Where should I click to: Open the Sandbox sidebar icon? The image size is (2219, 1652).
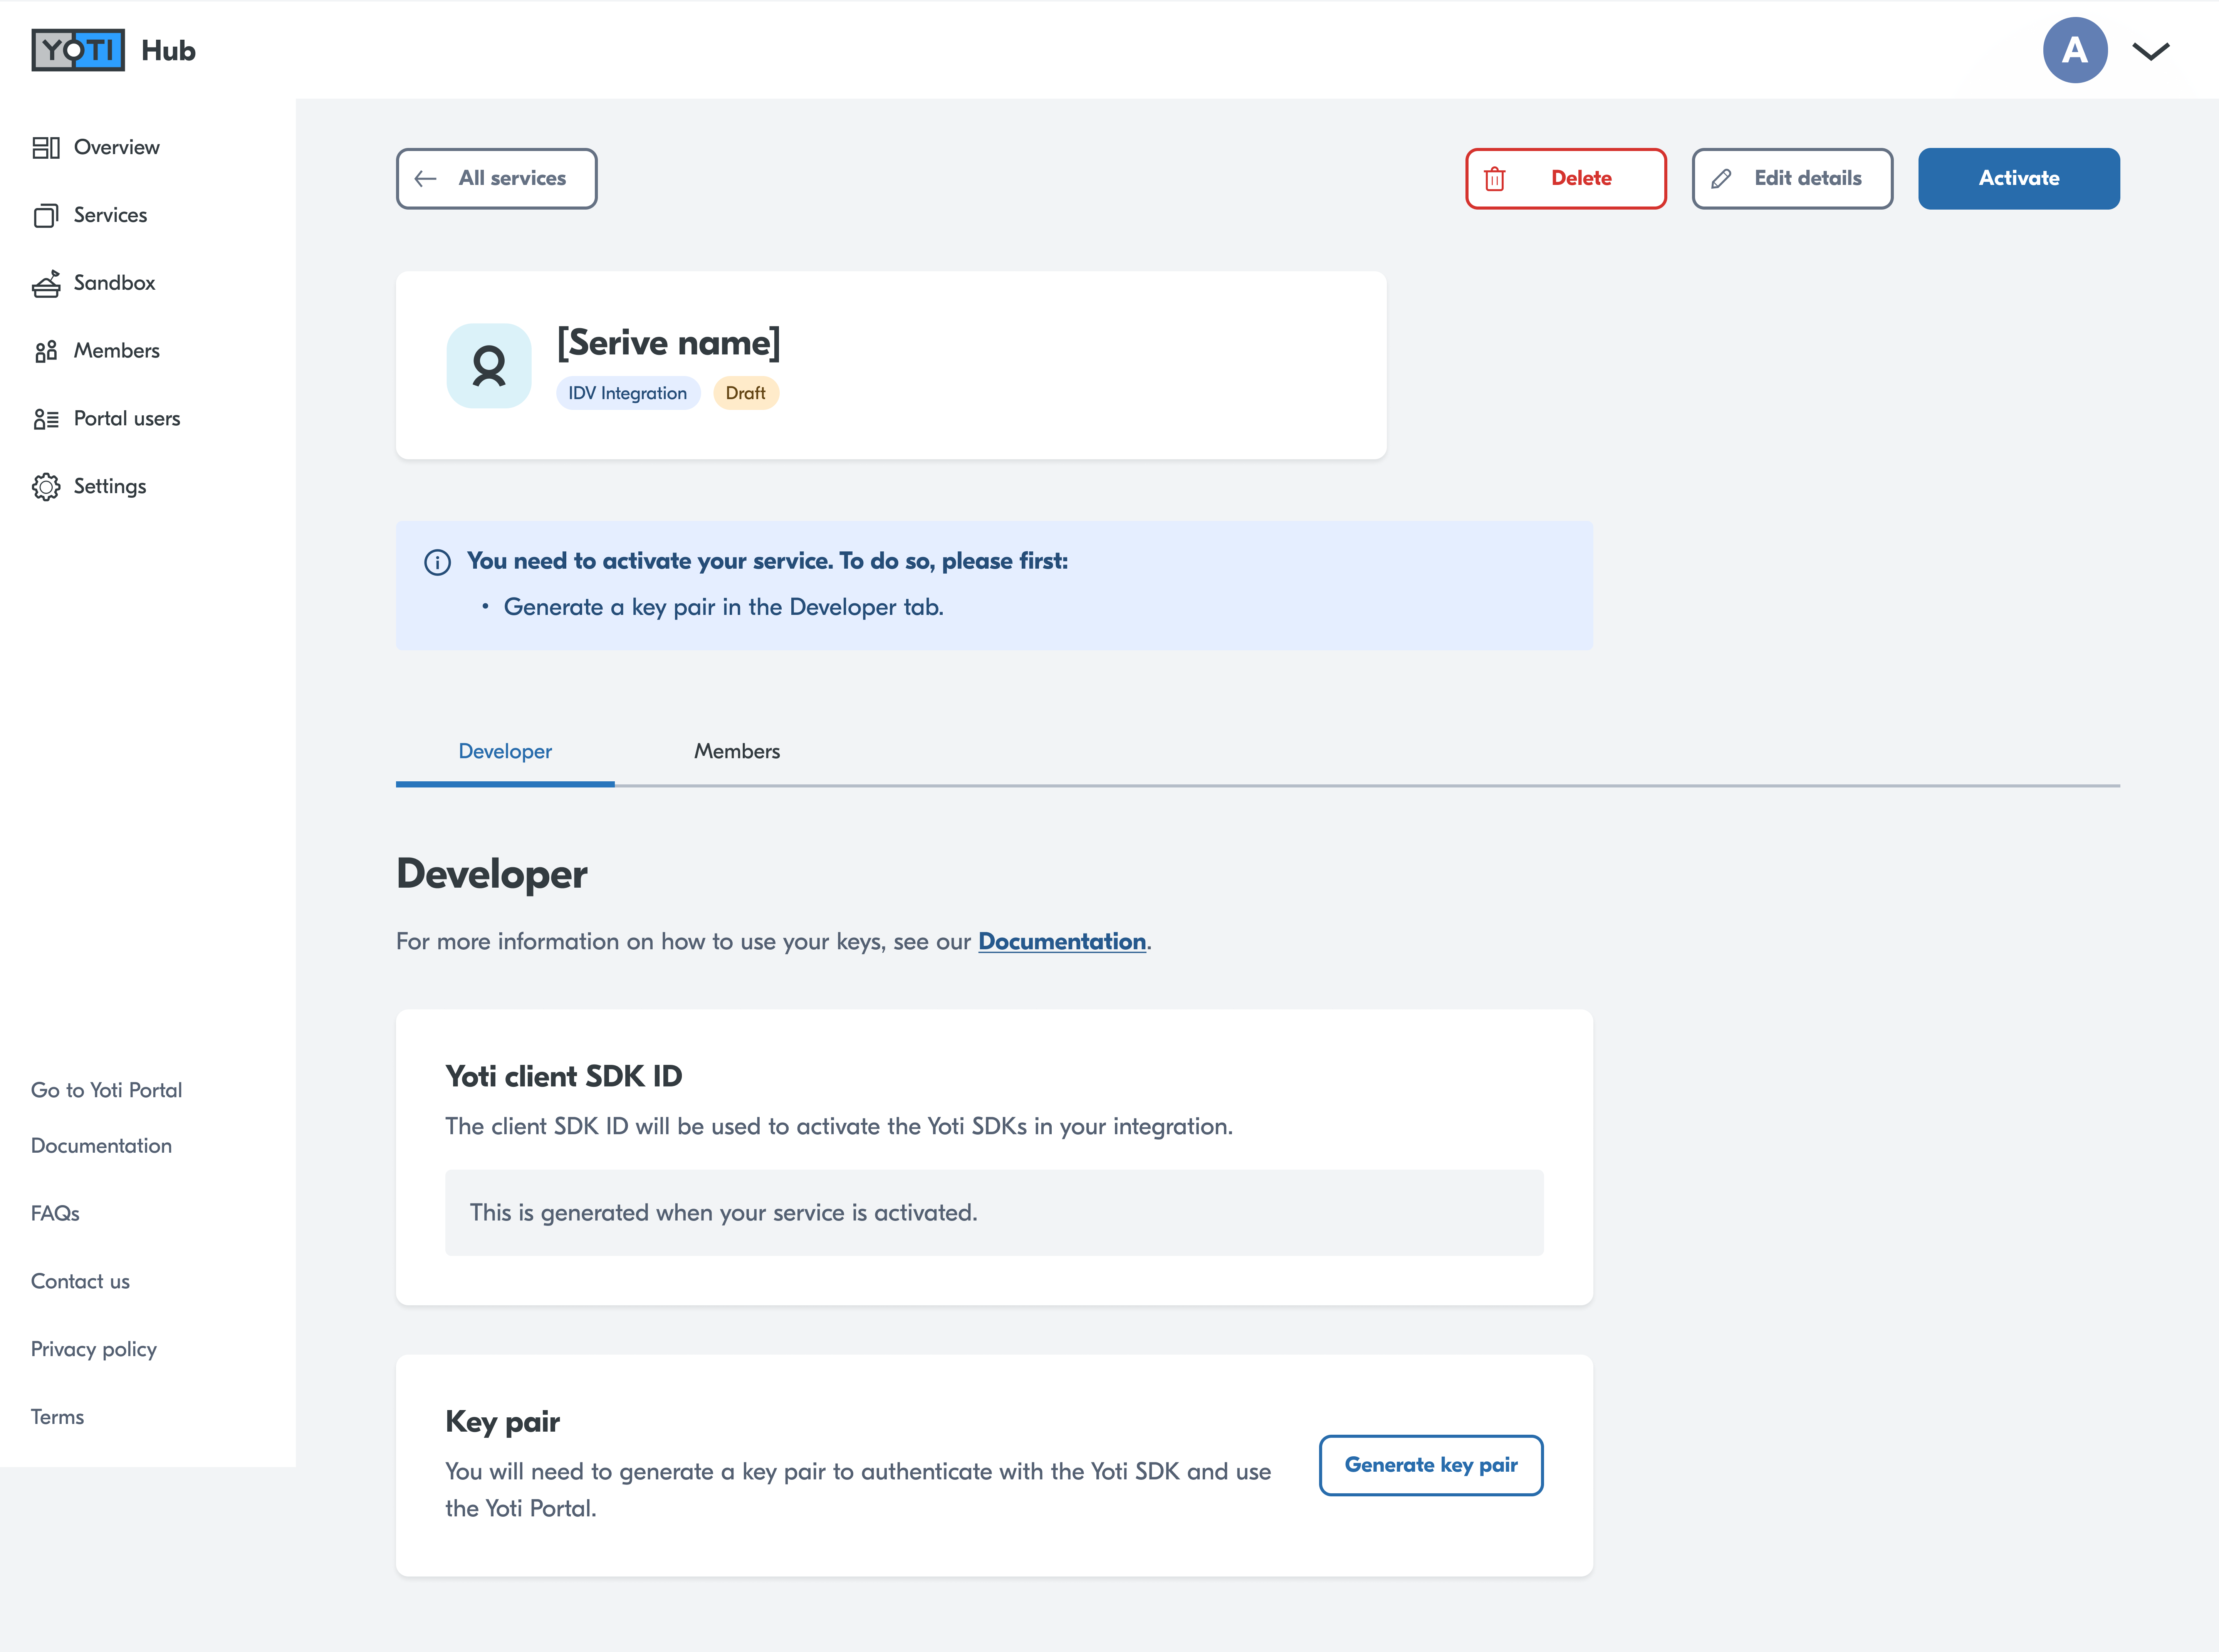pyautogui.click(x=46, y=284)
